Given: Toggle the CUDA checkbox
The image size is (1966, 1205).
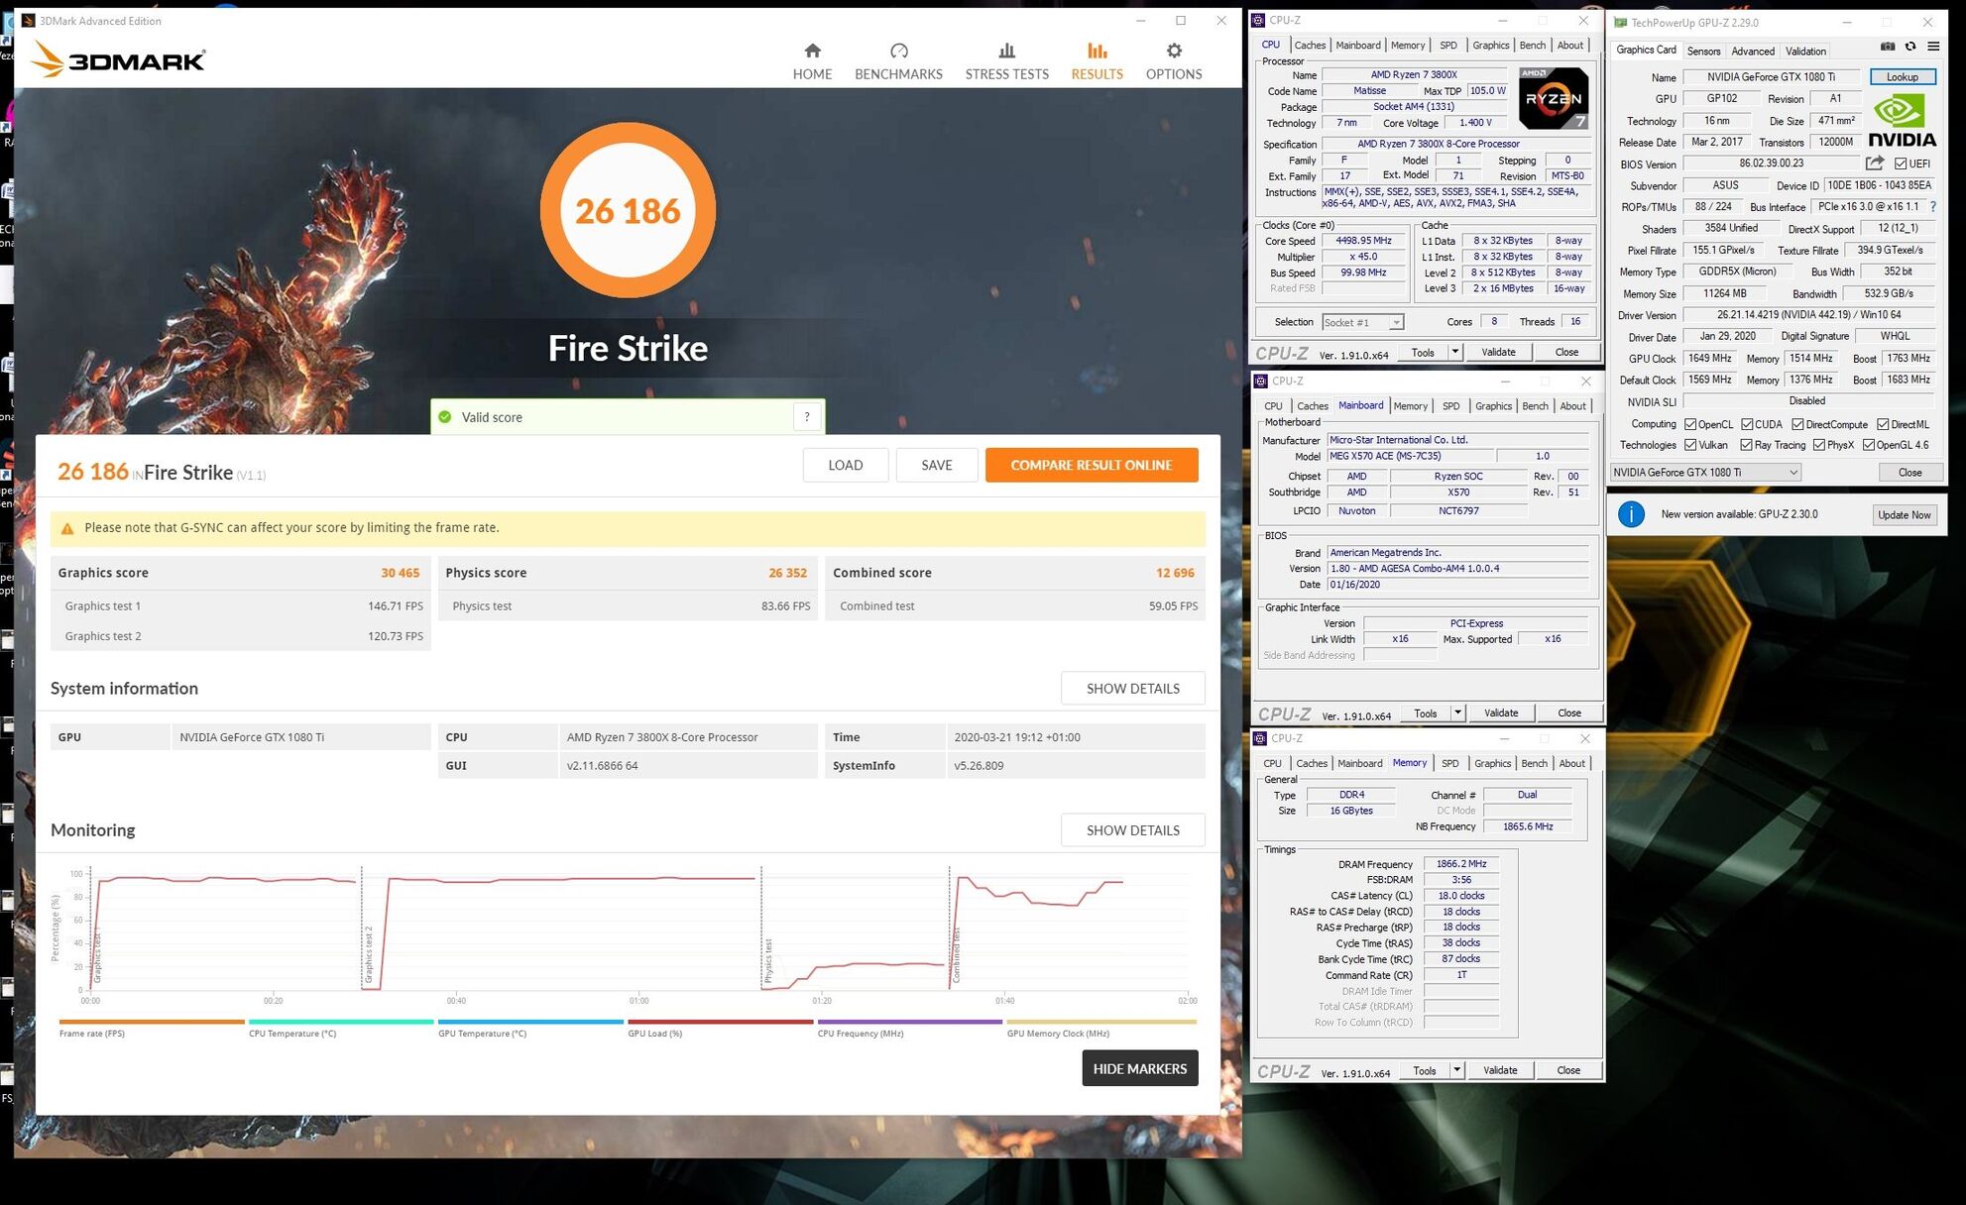Looking at the screenshot, I should coord(1747,424).
